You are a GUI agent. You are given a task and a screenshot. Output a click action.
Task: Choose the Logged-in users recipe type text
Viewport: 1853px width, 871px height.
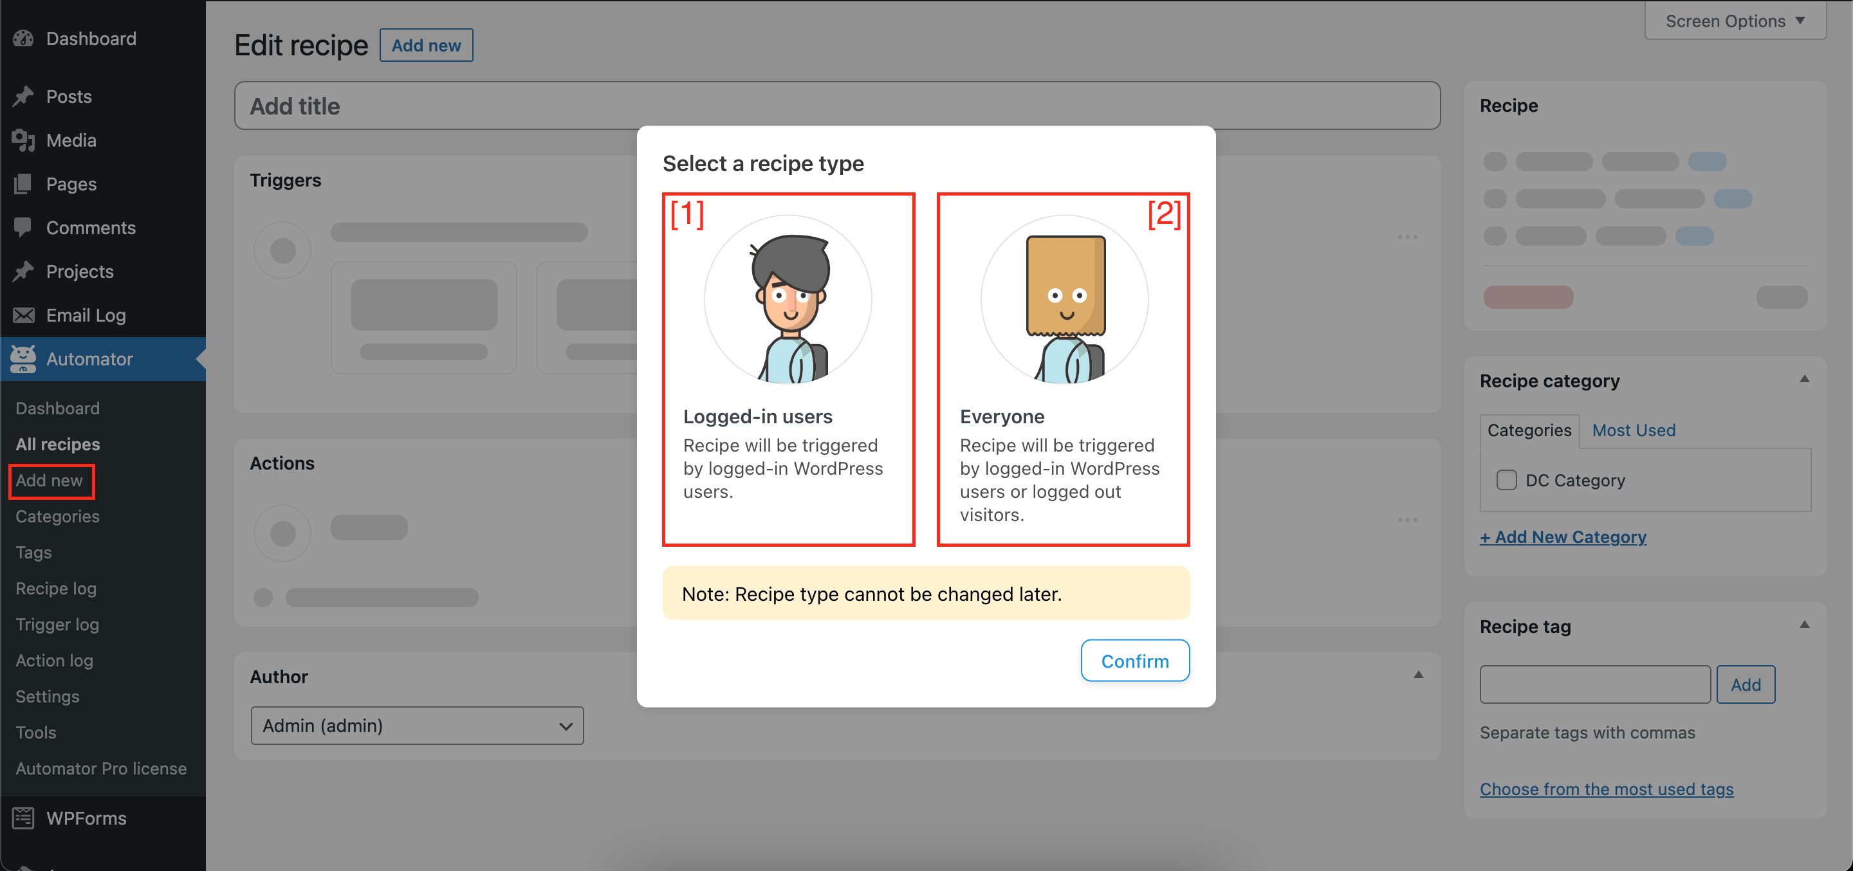[x=758, y=417]
